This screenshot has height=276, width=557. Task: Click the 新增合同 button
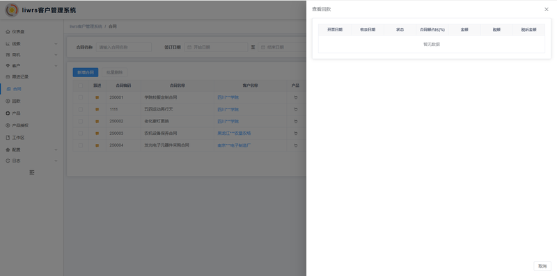[86, 72]
